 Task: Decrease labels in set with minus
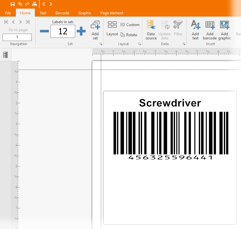[x=44, y=31]
